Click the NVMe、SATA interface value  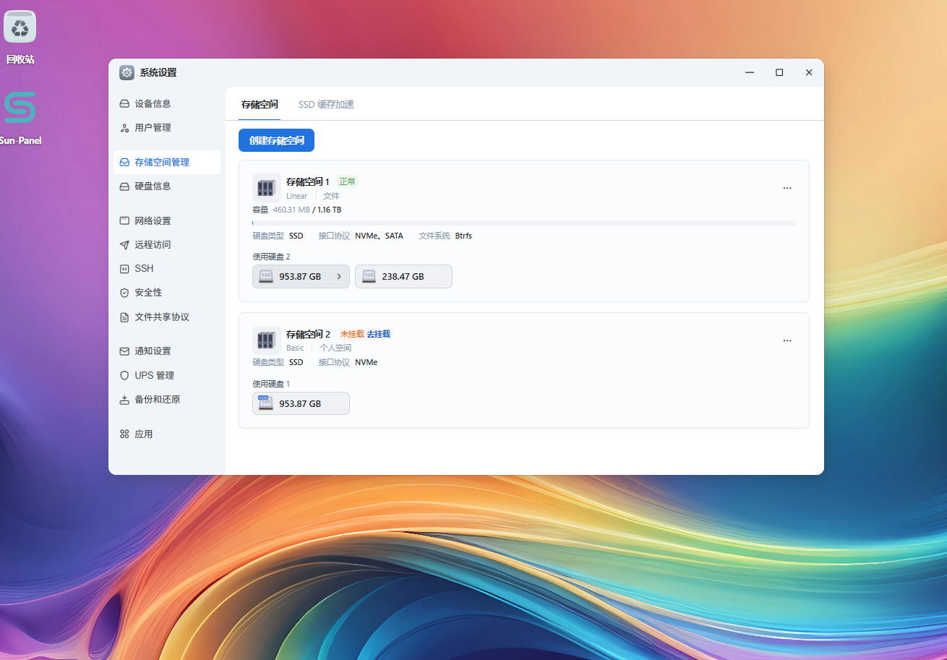pos(379,236)
